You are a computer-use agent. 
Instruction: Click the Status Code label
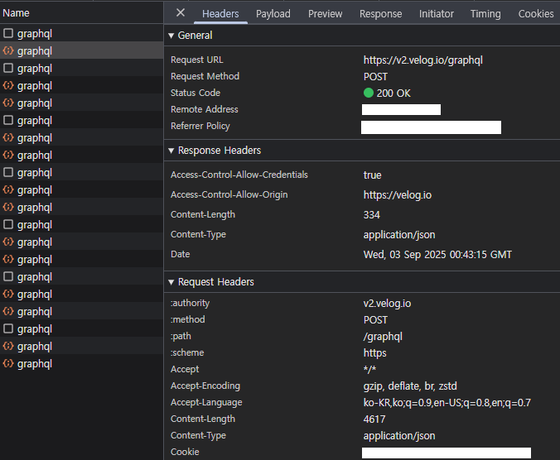point(196,93)
